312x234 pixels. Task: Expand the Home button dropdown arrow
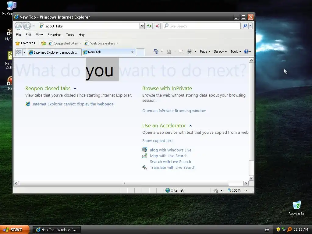point(162,51)
